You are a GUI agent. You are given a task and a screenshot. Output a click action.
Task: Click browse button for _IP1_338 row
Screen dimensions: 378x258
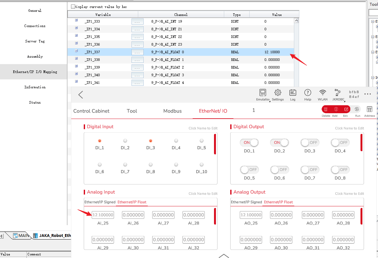[x=137, y=60]
